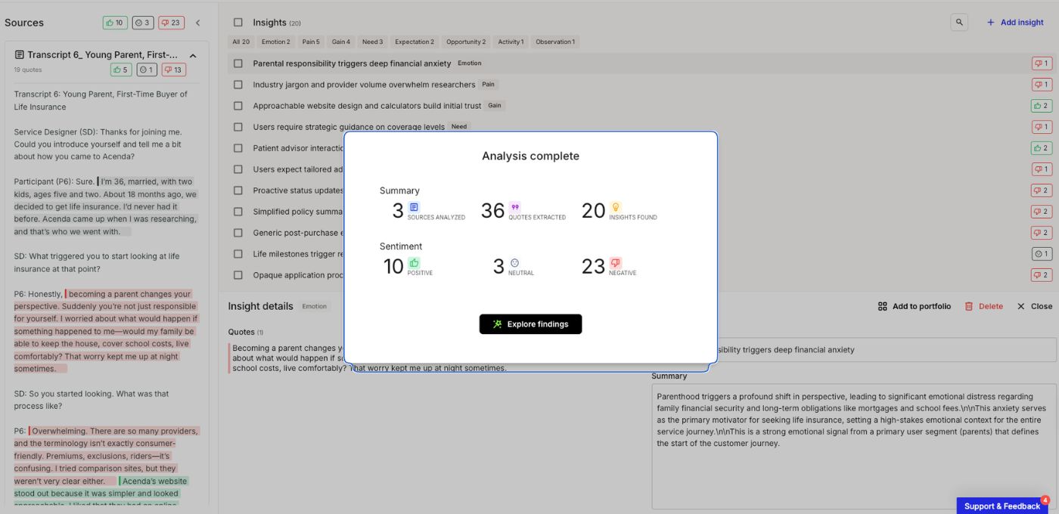Click neutral badge on 'Life milestones trigger' row
The width and height of the screenshot is (1059, 514).
[1042, 254]
